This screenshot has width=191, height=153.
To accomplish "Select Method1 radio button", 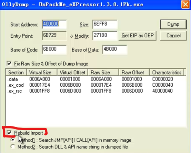I will [x=13, y=140].
